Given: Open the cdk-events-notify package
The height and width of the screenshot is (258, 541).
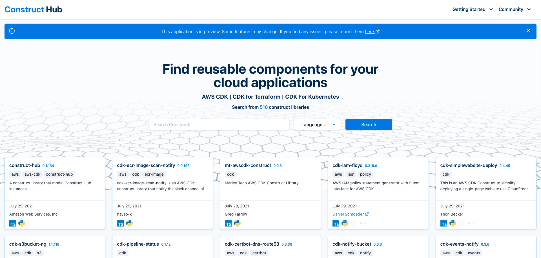Looking at the screenshot, I should [459, 244].
